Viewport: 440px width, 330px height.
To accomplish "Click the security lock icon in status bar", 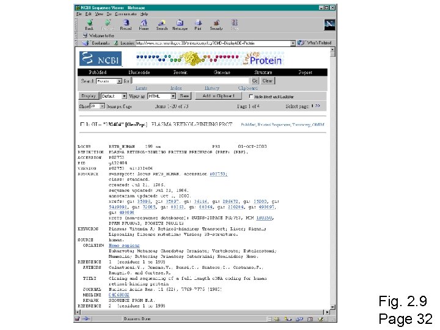I will [78, 319].
